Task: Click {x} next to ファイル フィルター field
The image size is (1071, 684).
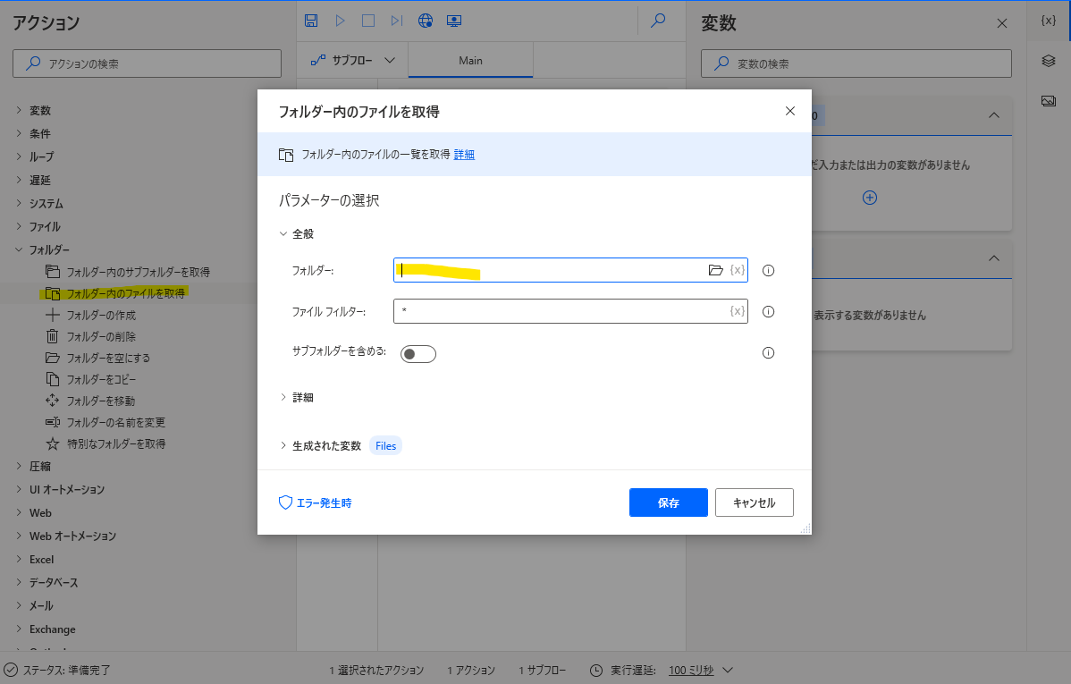Action: click(735, 311)
